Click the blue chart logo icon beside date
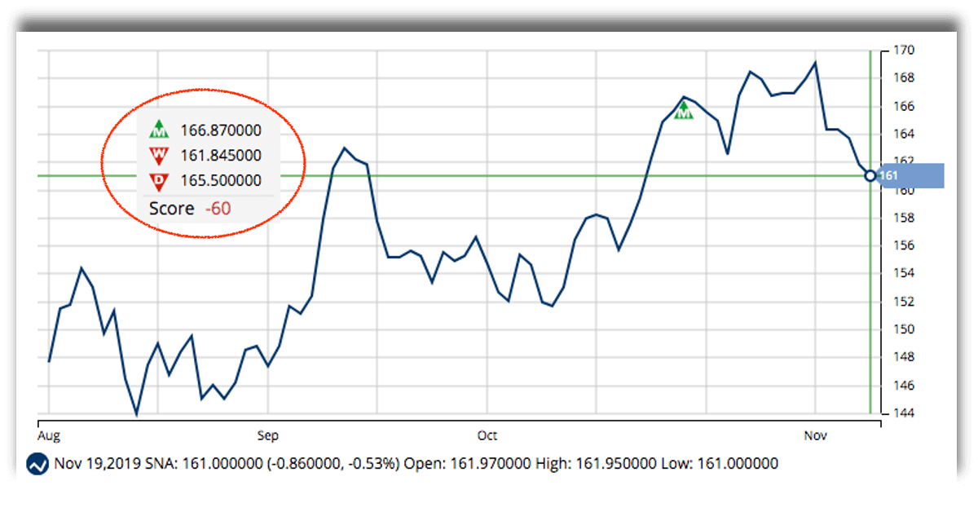978x512 pixels. point(38,465)
